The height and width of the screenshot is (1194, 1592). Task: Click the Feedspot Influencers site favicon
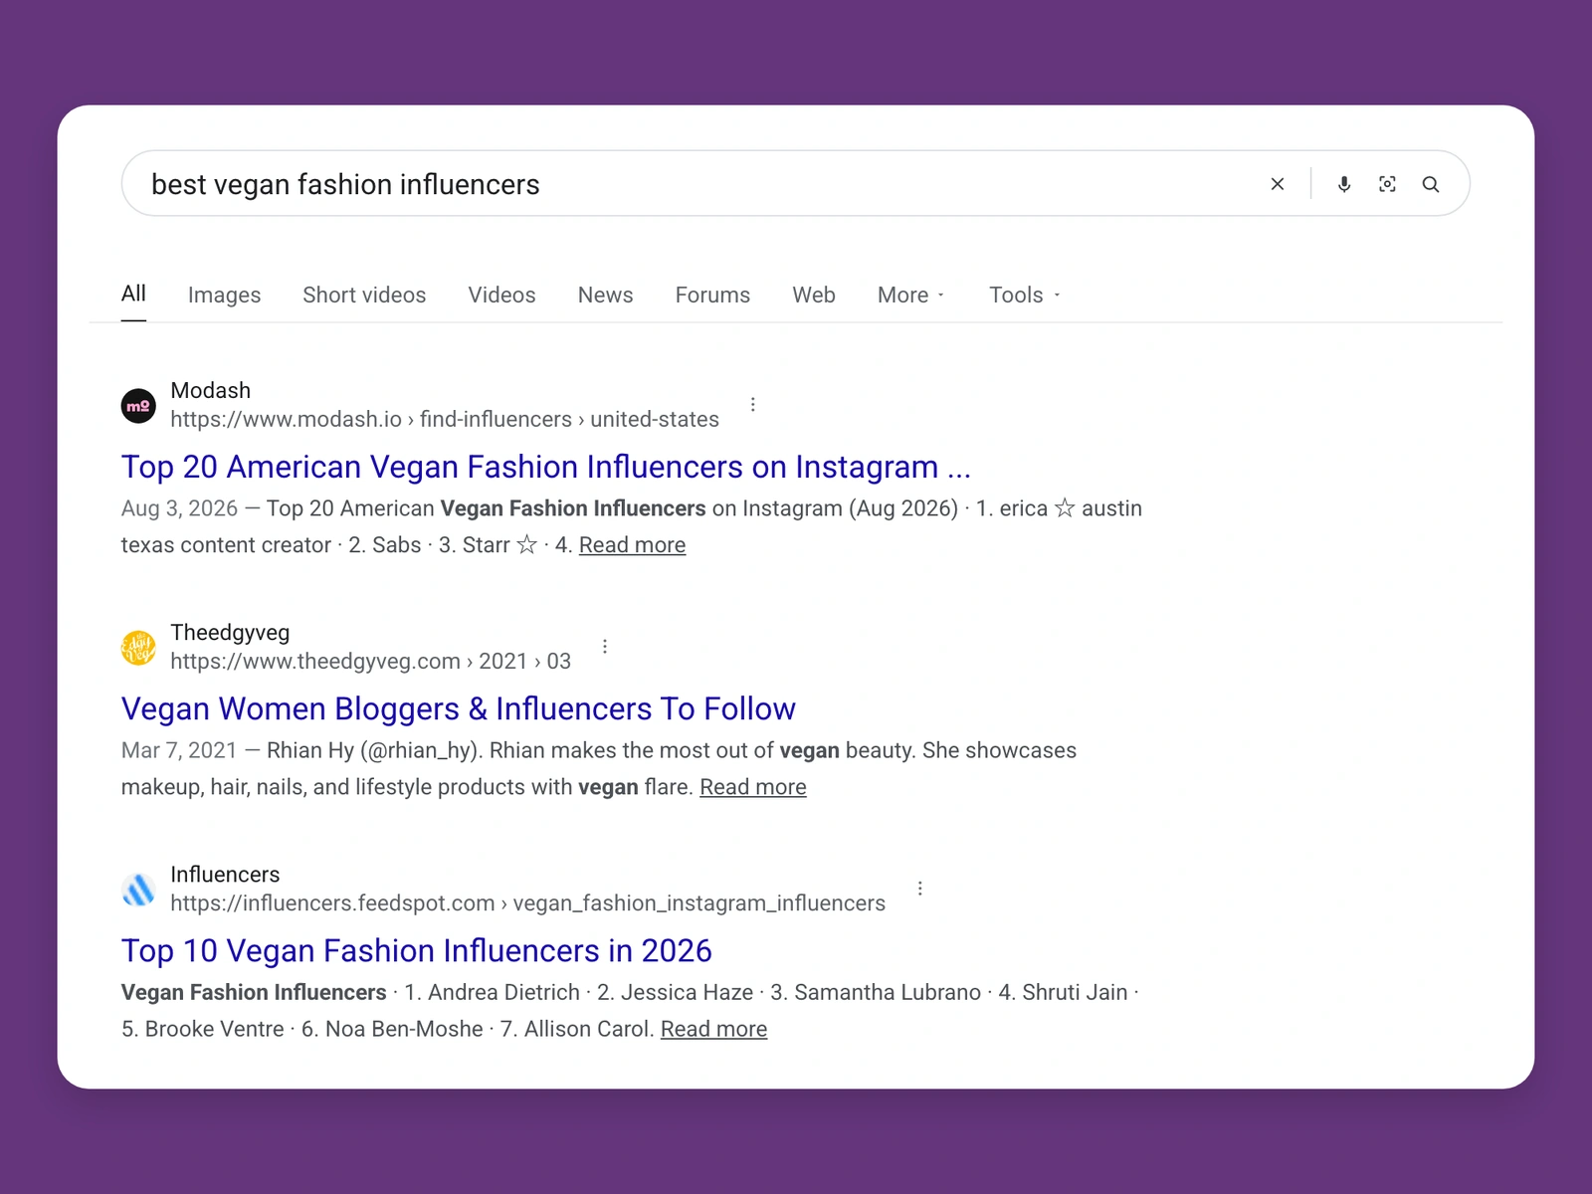[138, 890]
